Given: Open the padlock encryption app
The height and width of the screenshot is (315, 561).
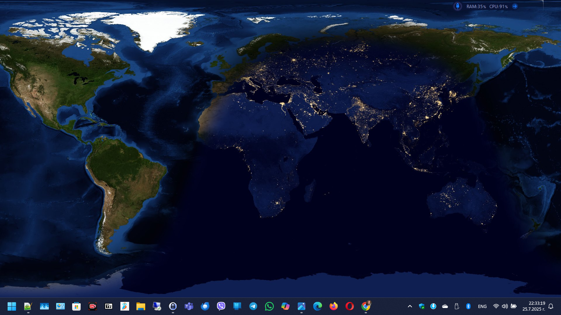Looking at the screenshot, I should pos(173,306).
